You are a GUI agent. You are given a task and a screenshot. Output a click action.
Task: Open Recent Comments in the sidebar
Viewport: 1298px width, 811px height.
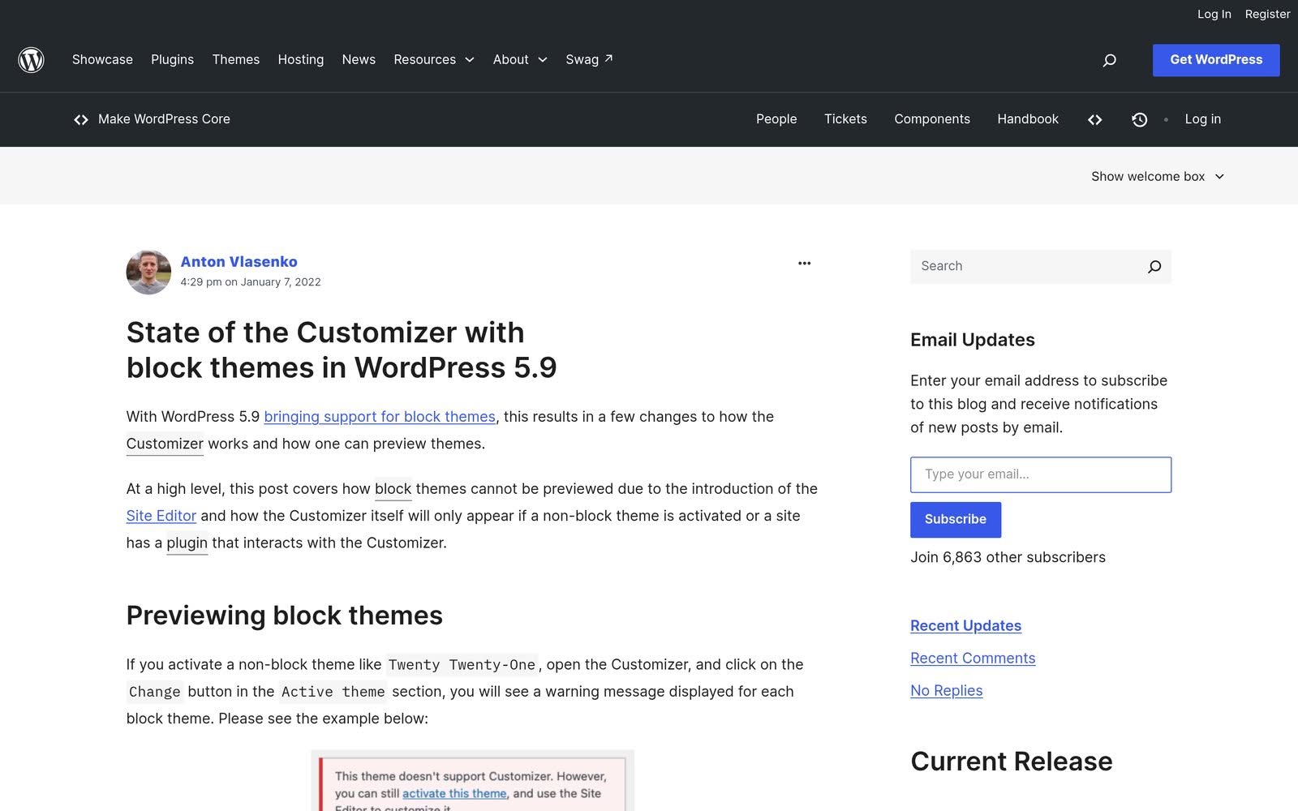[x=973, y=659]
